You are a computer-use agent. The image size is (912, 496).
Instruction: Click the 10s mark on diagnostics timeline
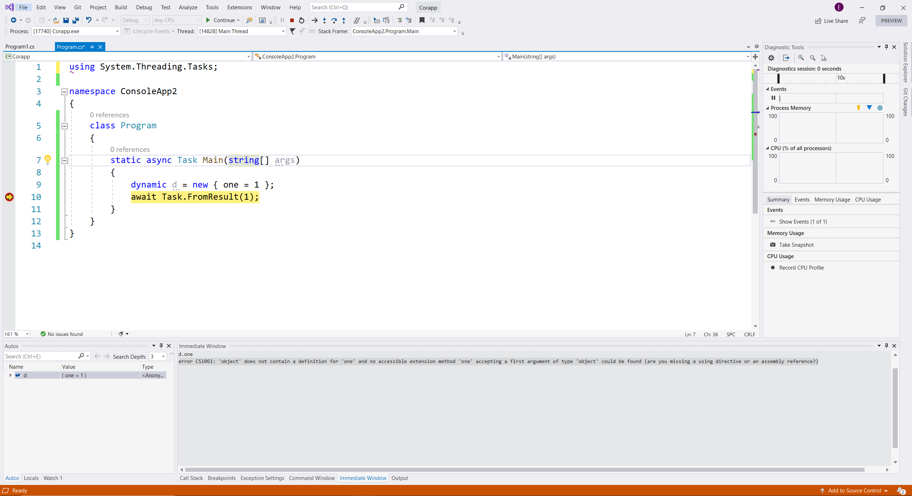click(841, 78)
